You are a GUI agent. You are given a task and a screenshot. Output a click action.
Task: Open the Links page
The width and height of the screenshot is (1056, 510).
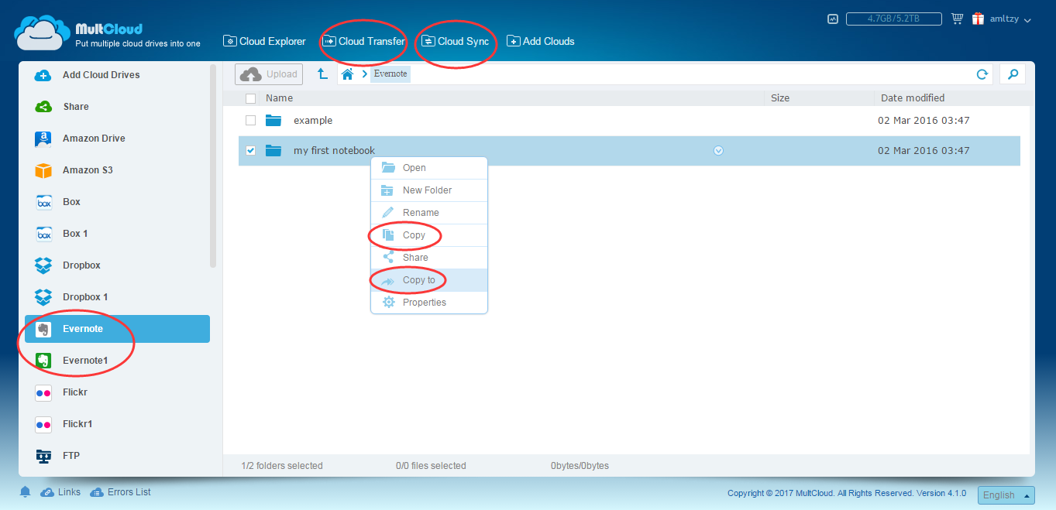[x=60, y=492]
